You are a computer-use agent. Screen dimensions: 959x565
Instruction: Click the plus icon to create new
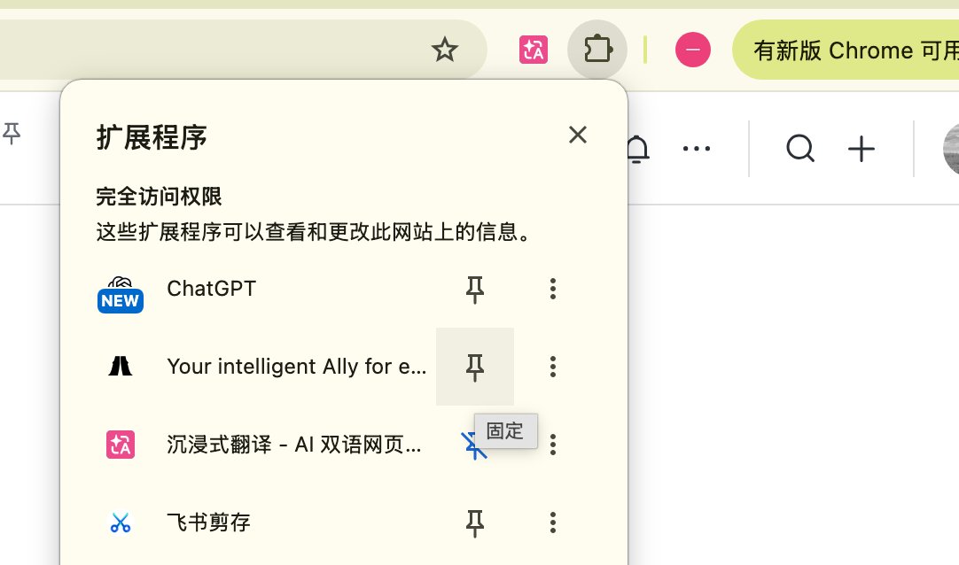(x=862, y=149)
